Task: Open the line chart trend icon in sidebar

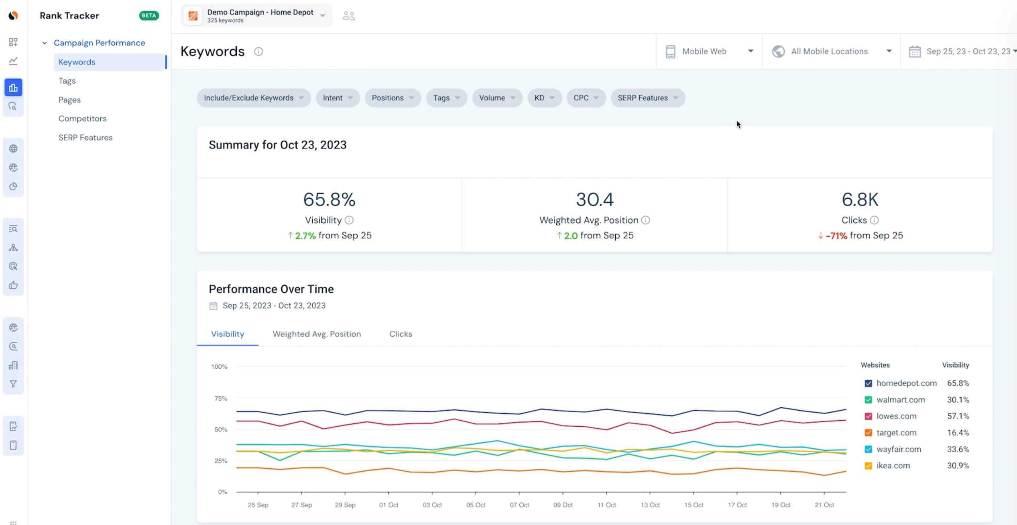Action: coord(13,61)
